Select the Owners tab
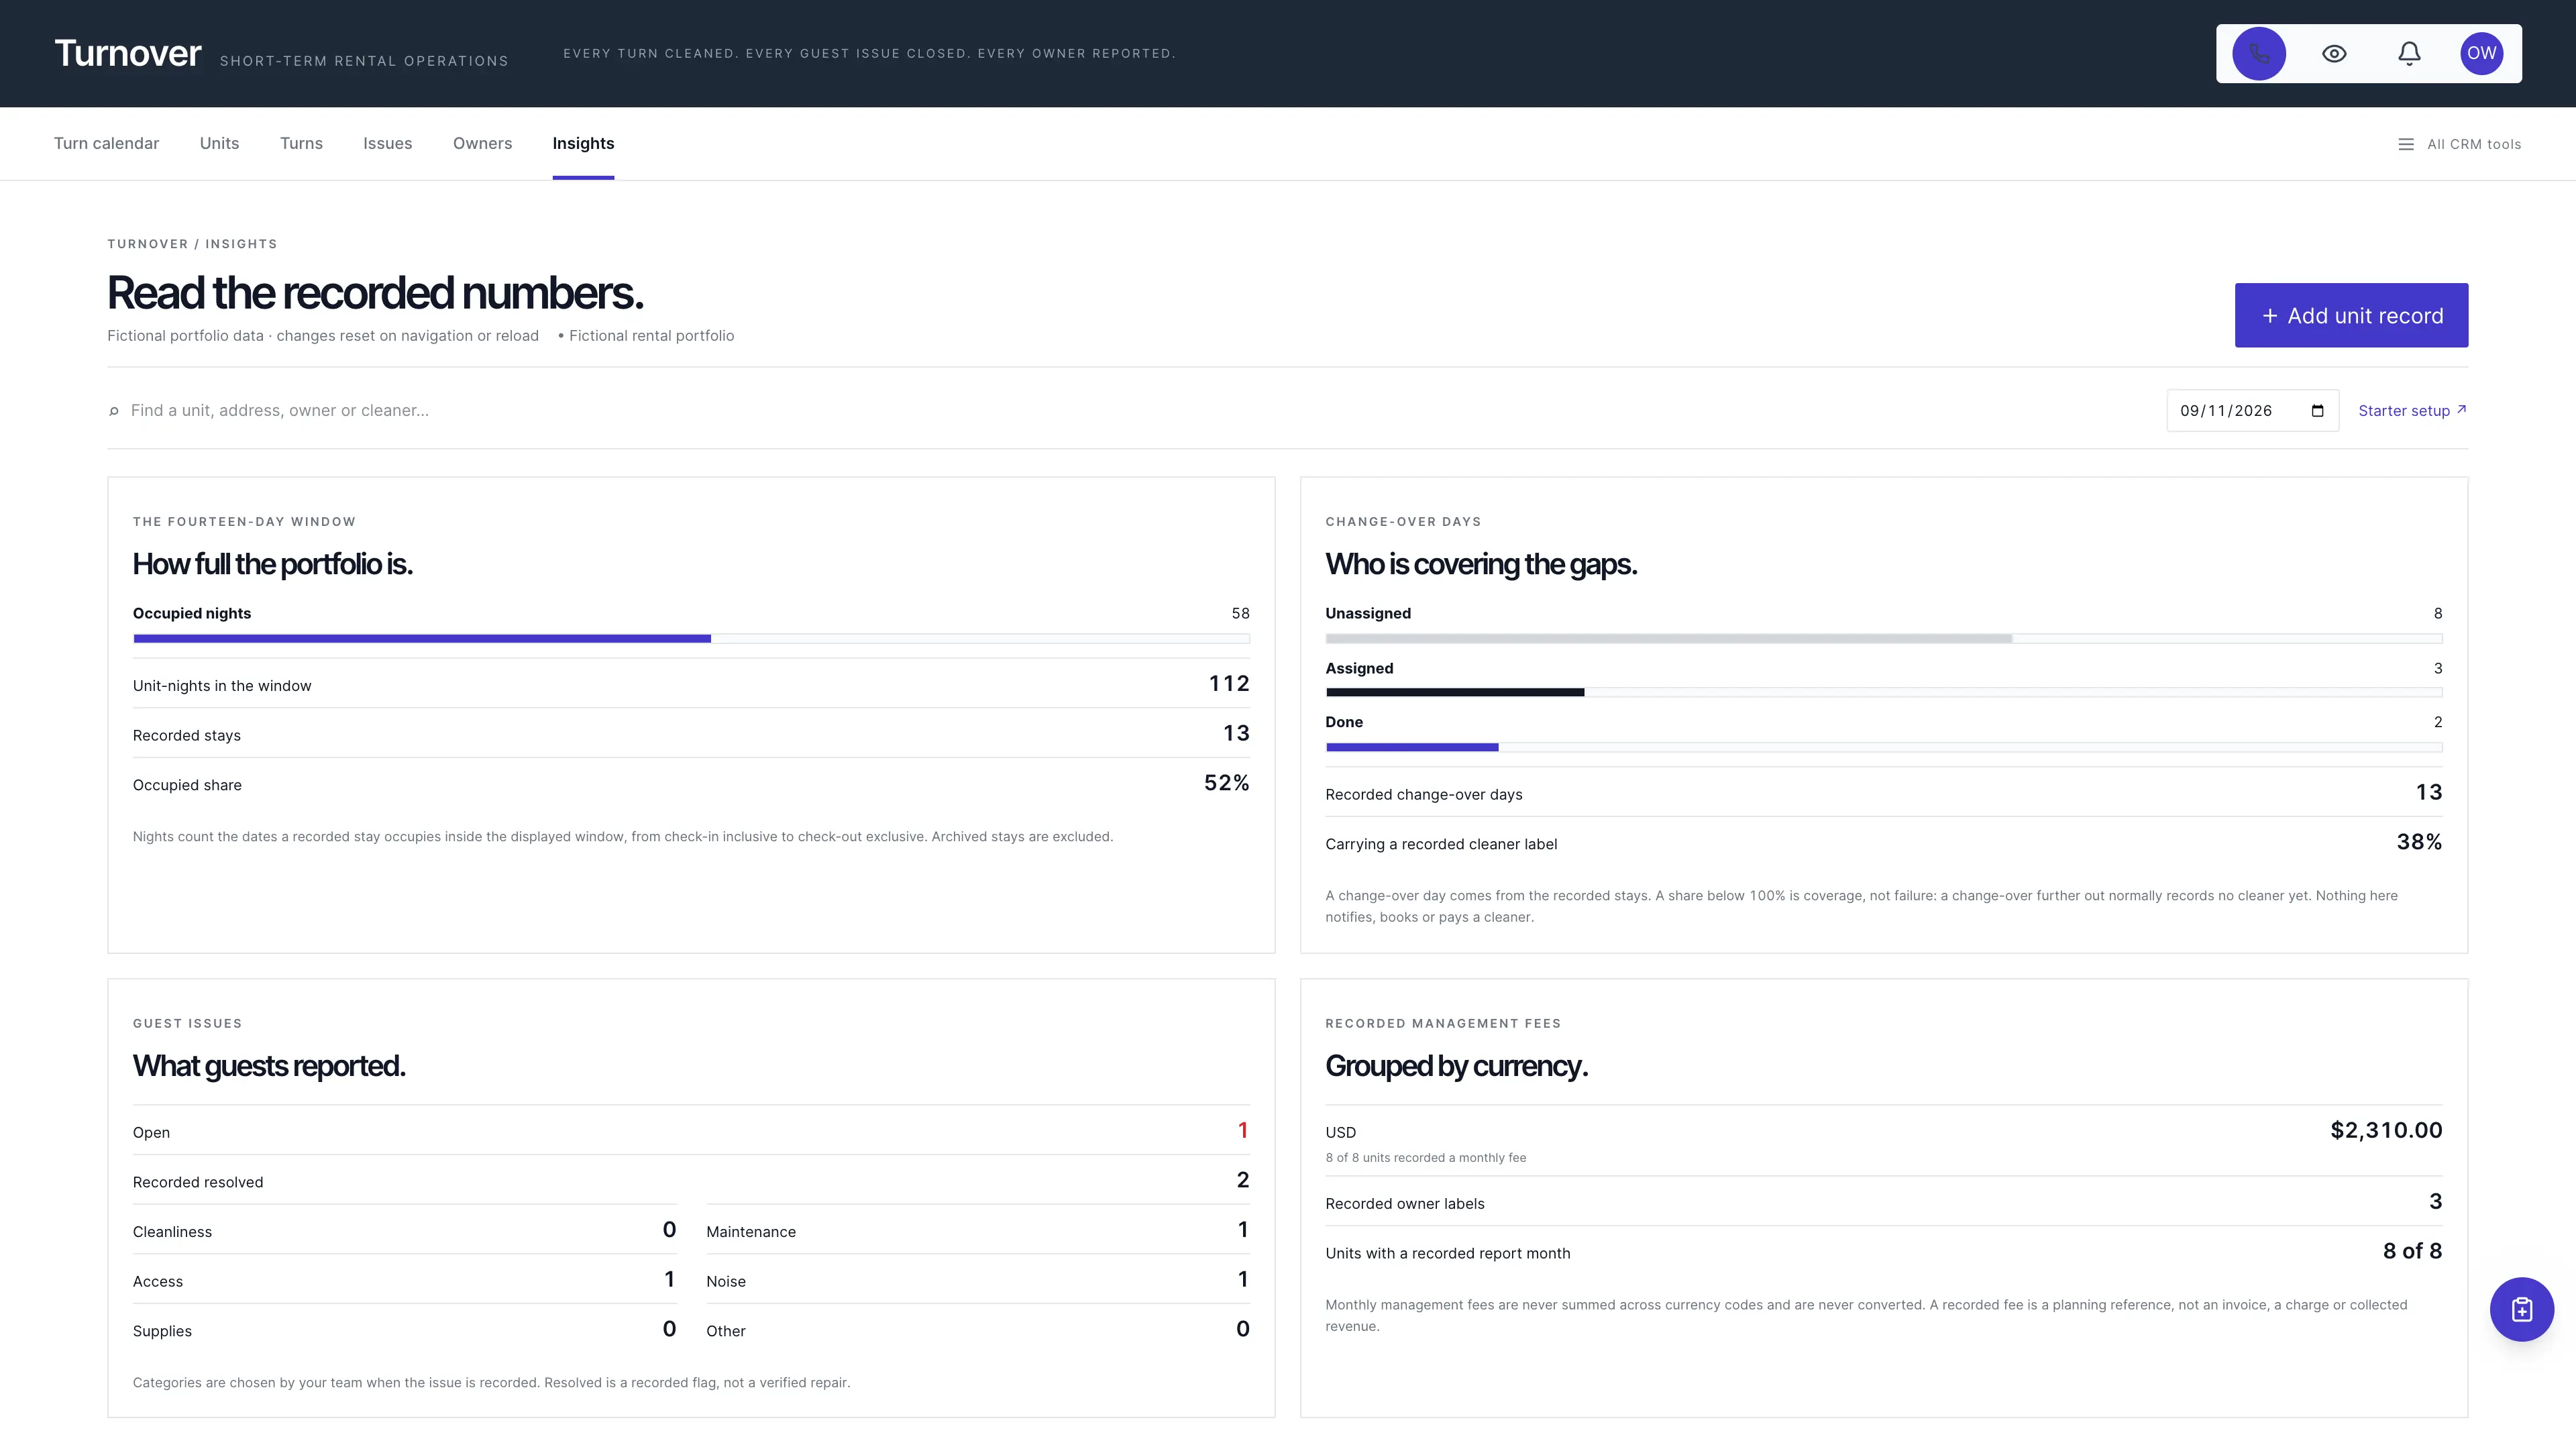Screen dimensions: 2576x1449 pos(482,143)
